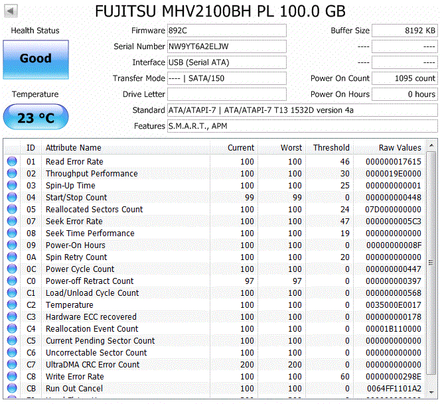442x404 pixels.
Task: Click the status orb for Read Error Rate
Action: [12, 161]
